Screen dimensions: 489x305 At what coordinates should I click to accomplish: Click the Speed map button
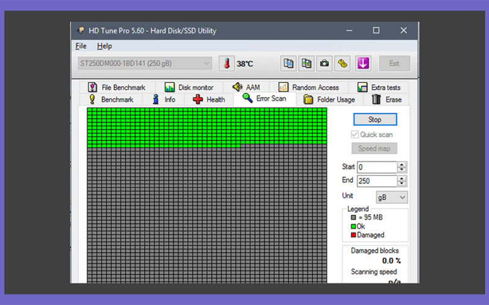coord(374,148)
